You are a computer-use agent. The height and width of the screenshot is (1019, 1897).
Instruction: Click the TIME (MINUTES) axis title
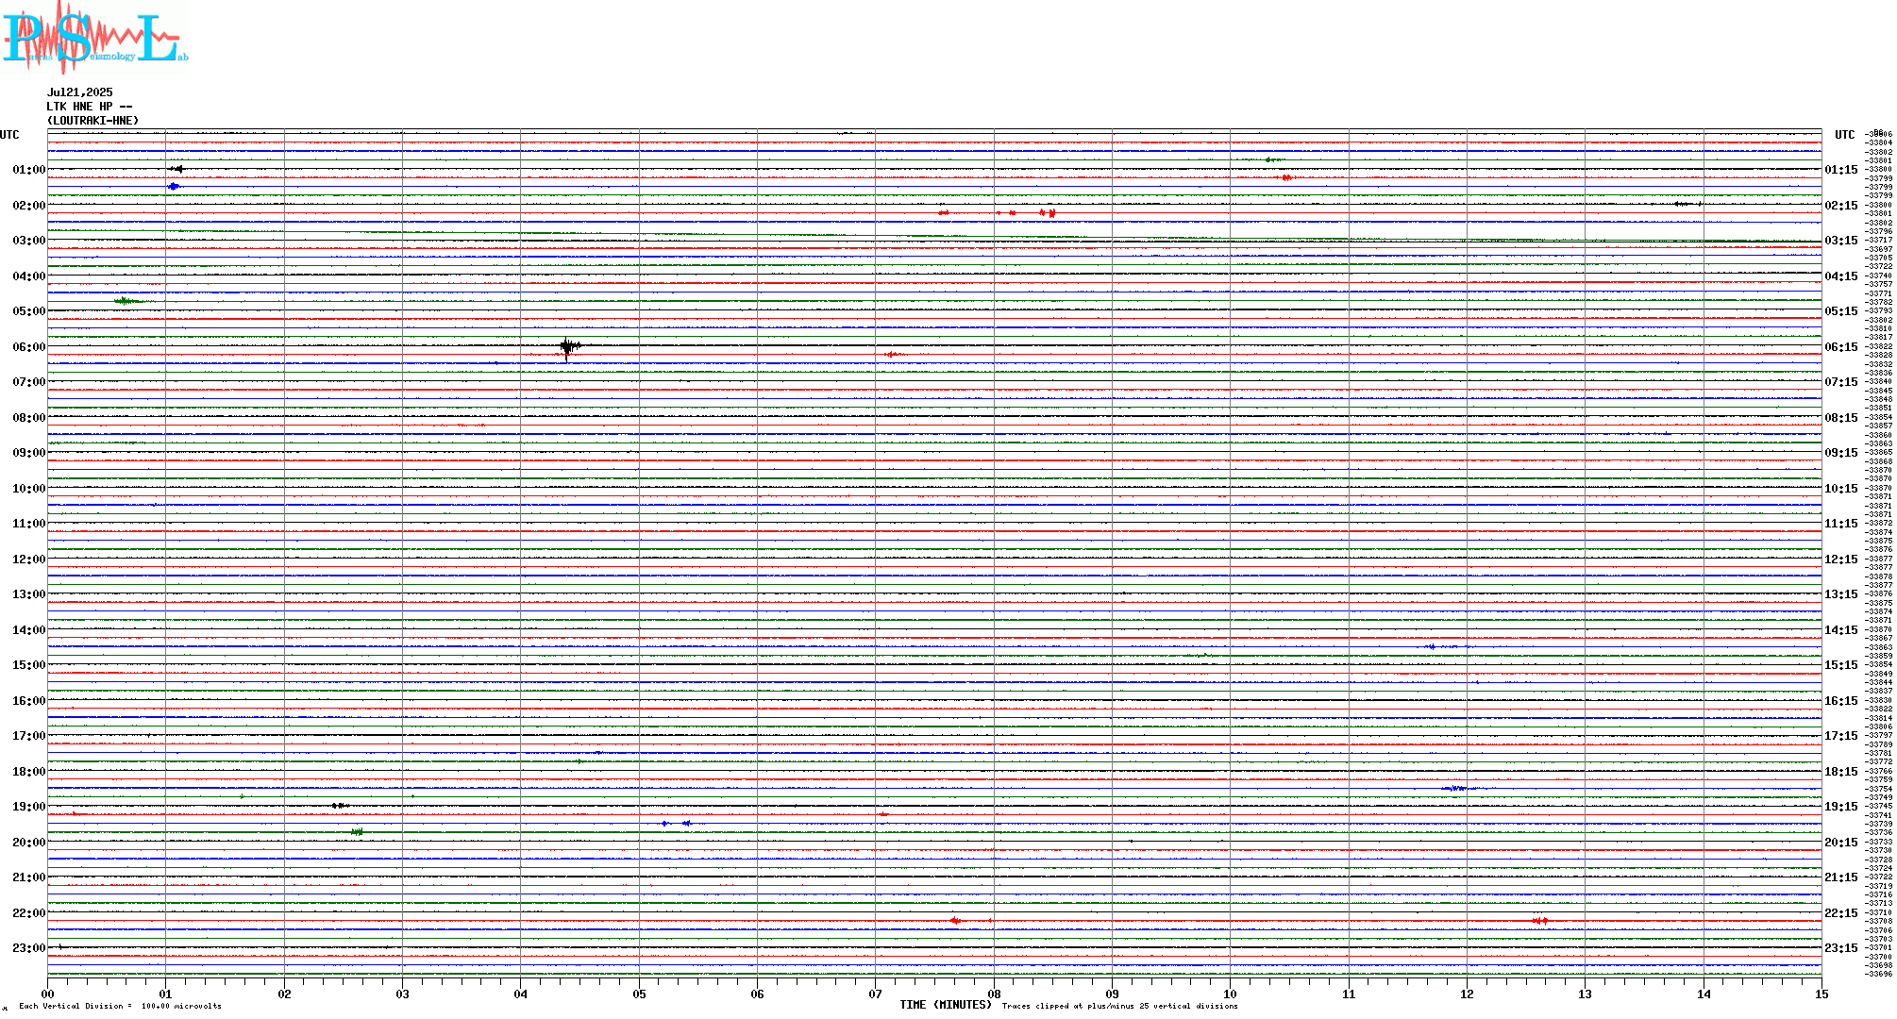(946, 1005)
